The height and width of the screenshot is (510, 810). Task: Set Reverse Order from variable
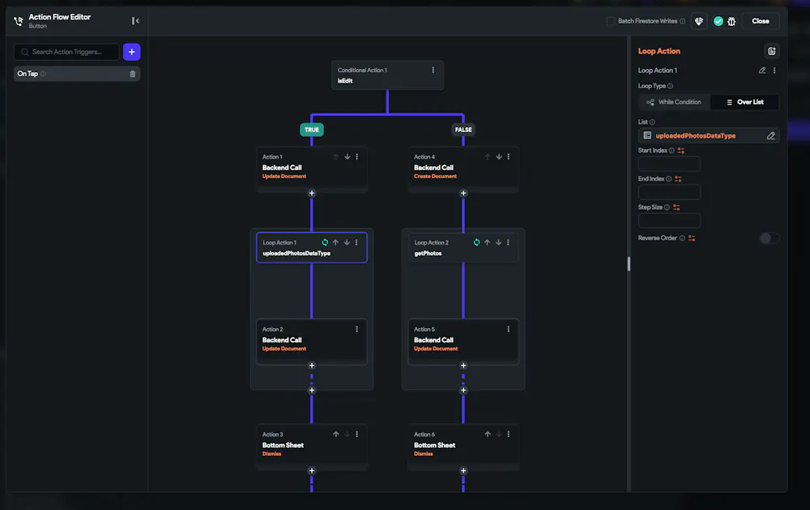click(692, 238)
